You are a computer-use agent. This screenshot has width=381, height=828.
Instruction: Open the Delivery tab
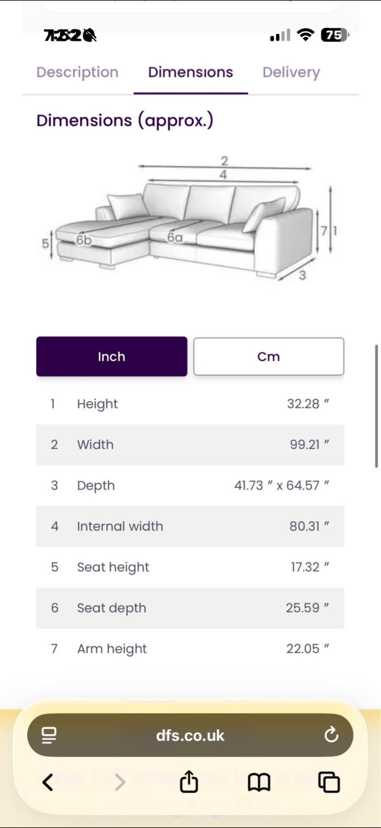point(291,72)
